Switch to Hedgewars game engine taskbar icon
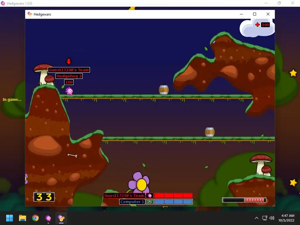This screenshot has height=225, width=300. (61, 218)
